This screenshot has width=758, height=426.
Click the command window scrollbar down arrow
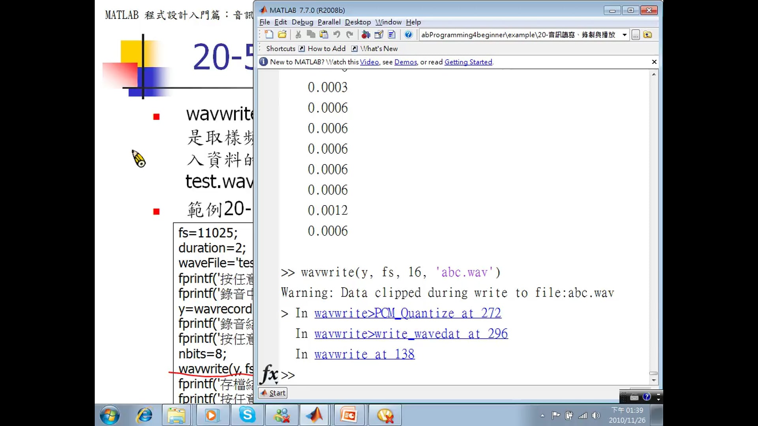[x=654, y=381]
